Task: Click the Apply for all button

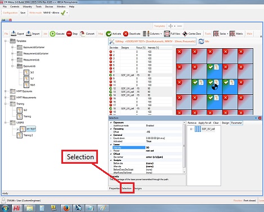Action: tap(205, 123)
